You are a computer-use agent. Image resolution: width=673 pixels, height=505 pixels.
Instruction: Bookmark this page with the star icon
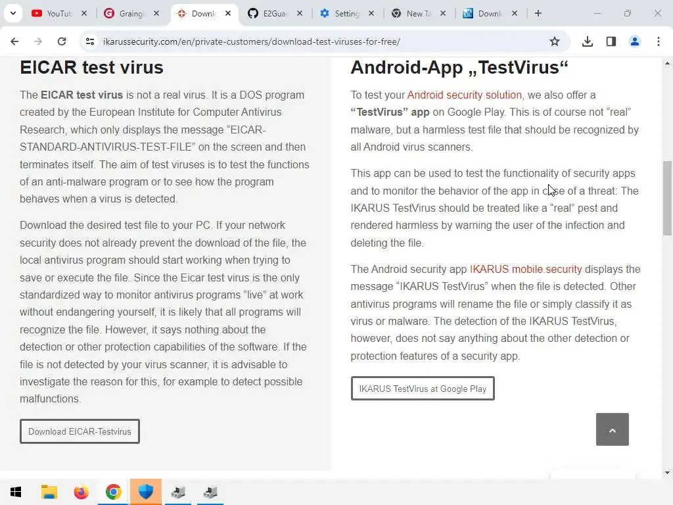click(x=555, y=41)
